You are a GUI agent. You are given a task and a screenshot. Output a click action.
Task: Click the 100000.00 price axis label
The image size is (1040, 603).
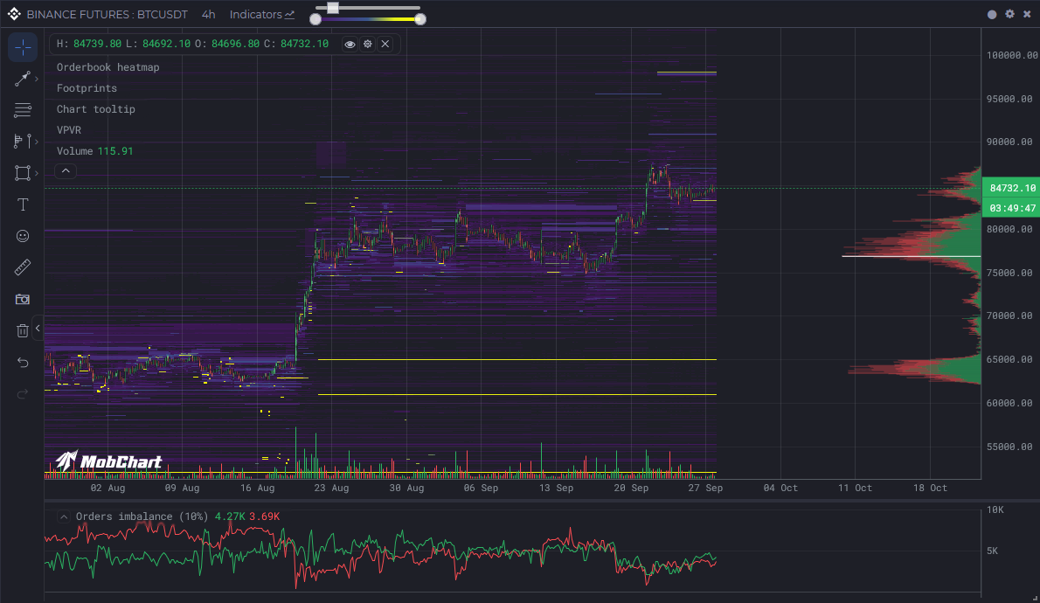tap(1011, 55)
